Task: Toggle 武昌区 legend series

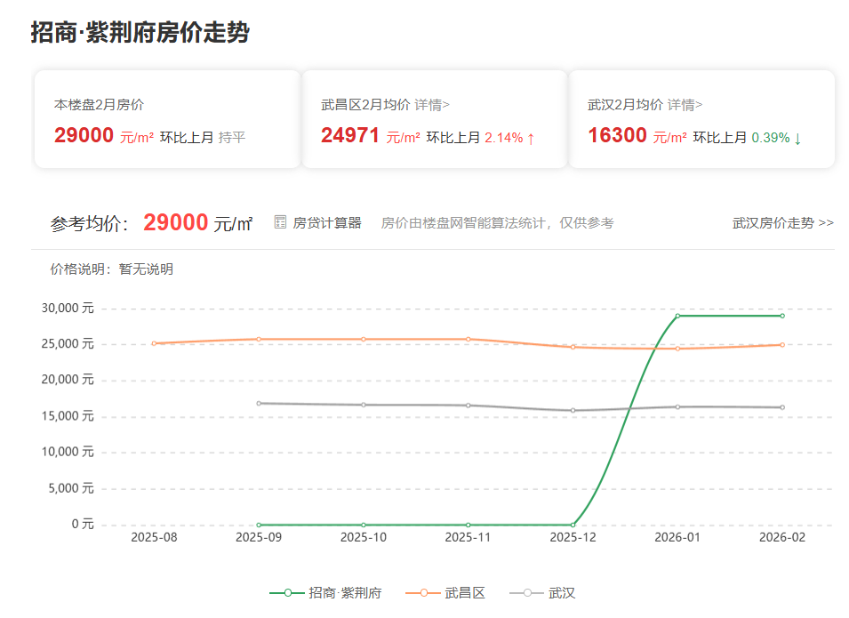Action: click(445, 592)
